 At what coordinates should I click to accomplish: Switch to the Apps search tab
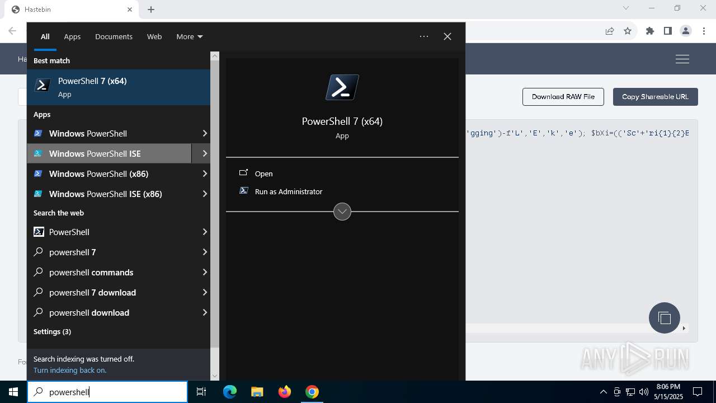point(72,36)
